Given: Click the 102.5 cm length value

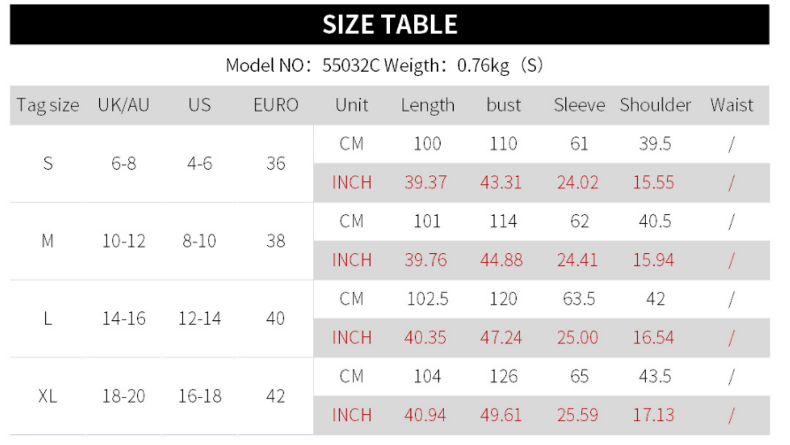Looking at the screenshot, I should pyautogui.click(x=427, y=299).
